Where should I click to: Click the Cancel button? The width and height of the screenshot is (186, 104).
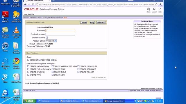click(x=83, y=23)
